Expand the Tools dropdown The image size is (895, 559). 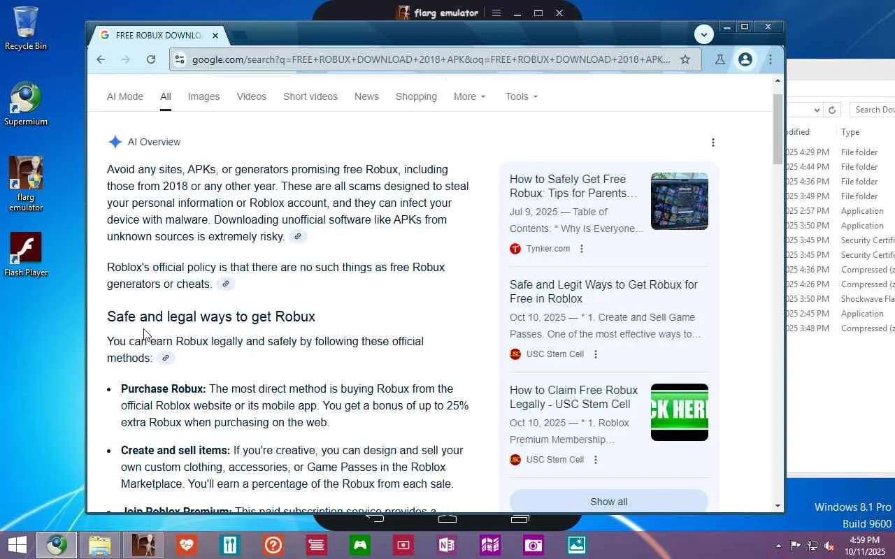tap(522, 96)
